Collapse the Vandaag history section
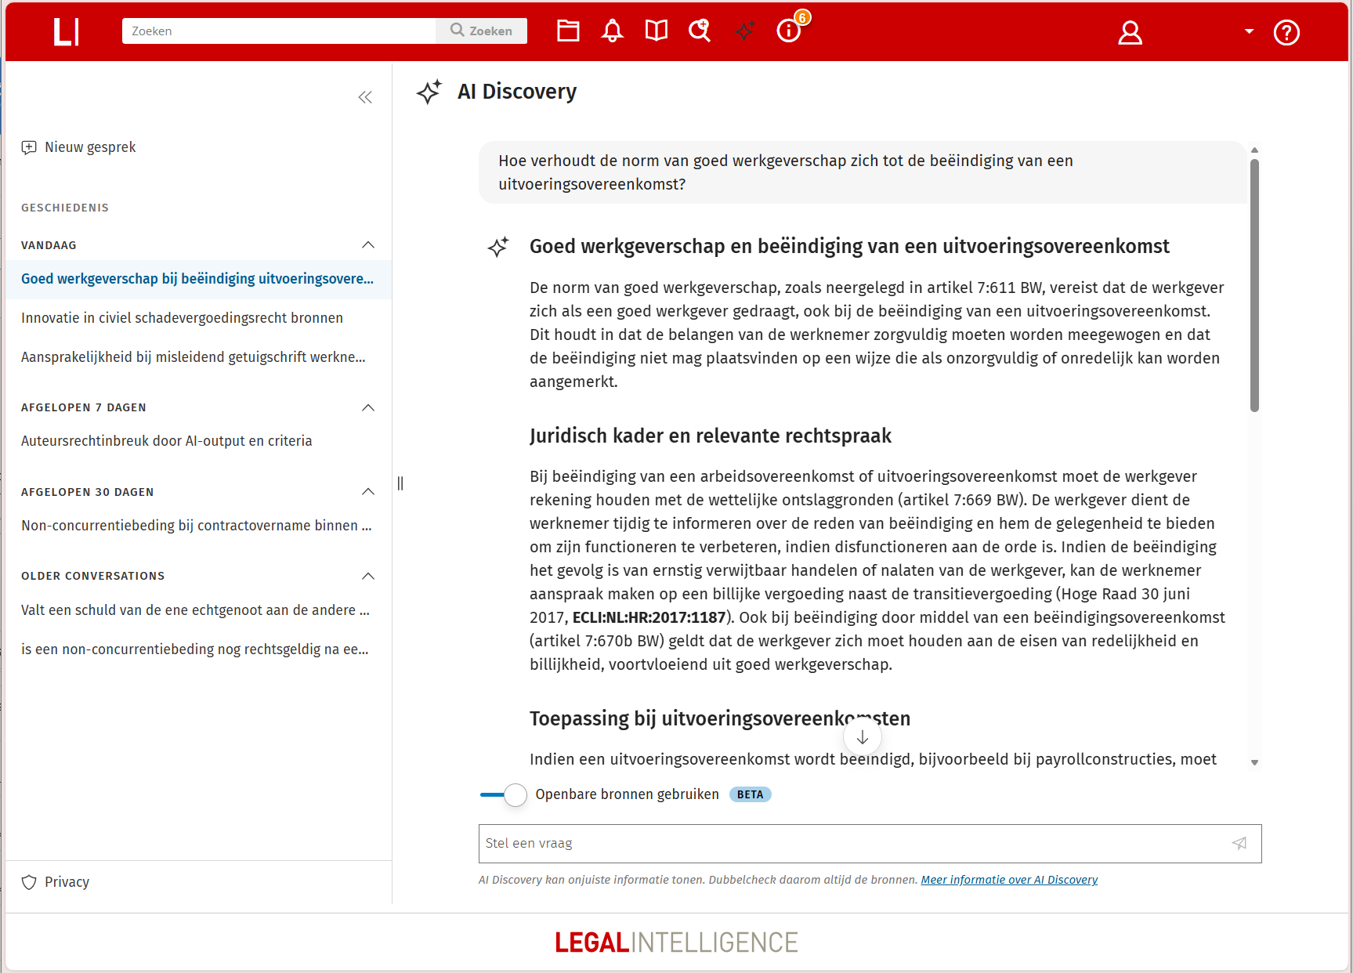 click(x=368, y=245)
